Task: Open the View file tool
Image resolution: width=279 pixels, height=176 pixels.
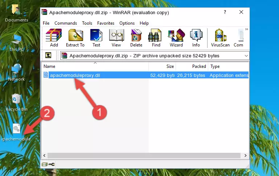Action: pos(116,38)
